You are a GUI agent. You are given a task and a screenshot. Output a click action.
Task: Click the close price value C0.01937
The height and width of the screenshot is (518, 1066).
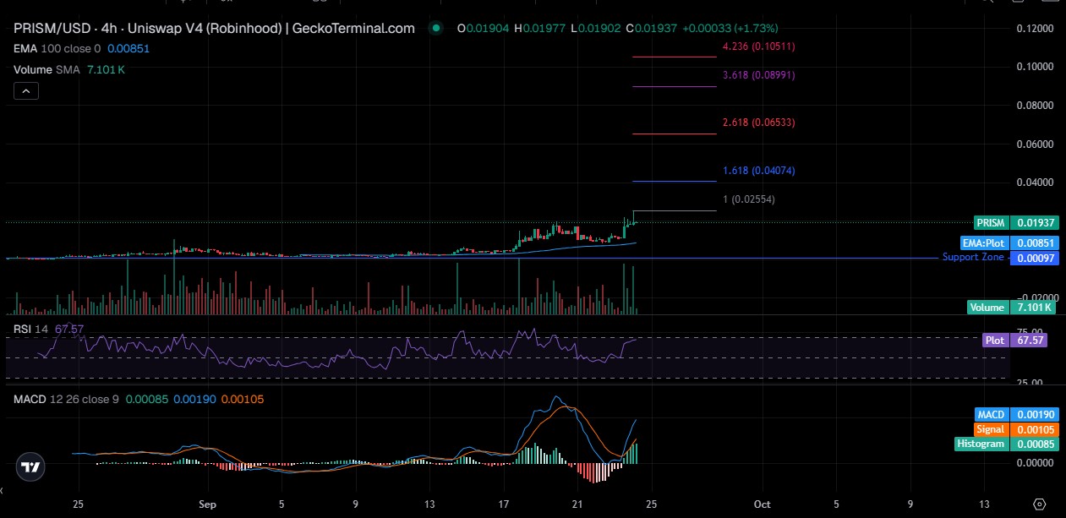click(653, 28)
